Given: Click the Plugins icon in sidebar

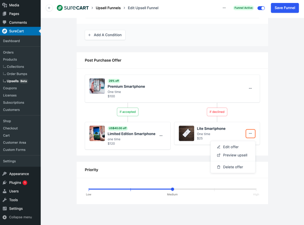Looking at the screenshot, I should pos(5,183).
